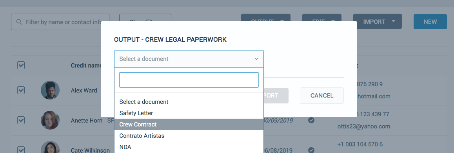This screenshot has height=153, width=454.
Task: Click Anette Horn's avatar photo
Action: coord(50,120)
